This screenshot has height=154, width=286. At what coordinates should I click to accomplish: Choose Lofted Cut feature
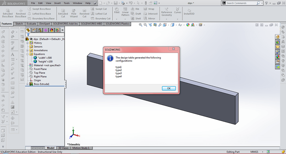coord(99,14)
